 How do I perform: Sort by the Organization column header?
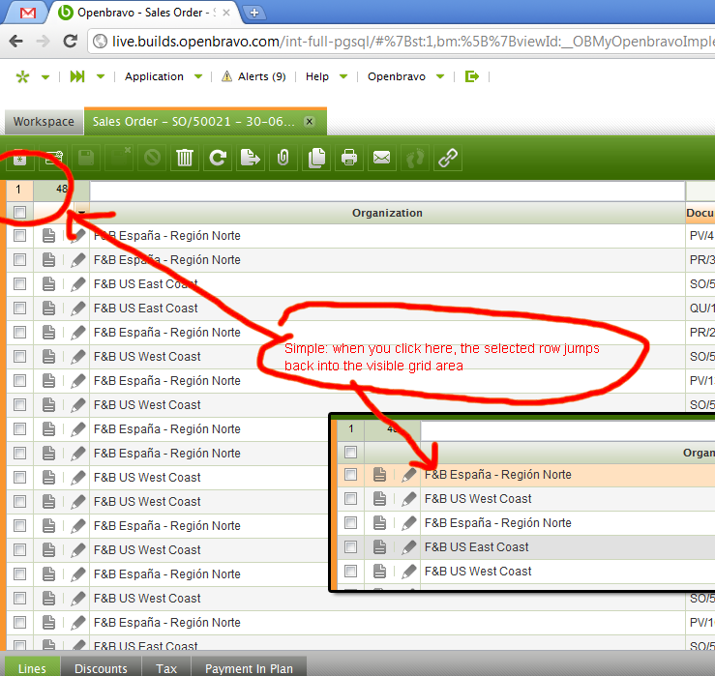pos(387,213)
